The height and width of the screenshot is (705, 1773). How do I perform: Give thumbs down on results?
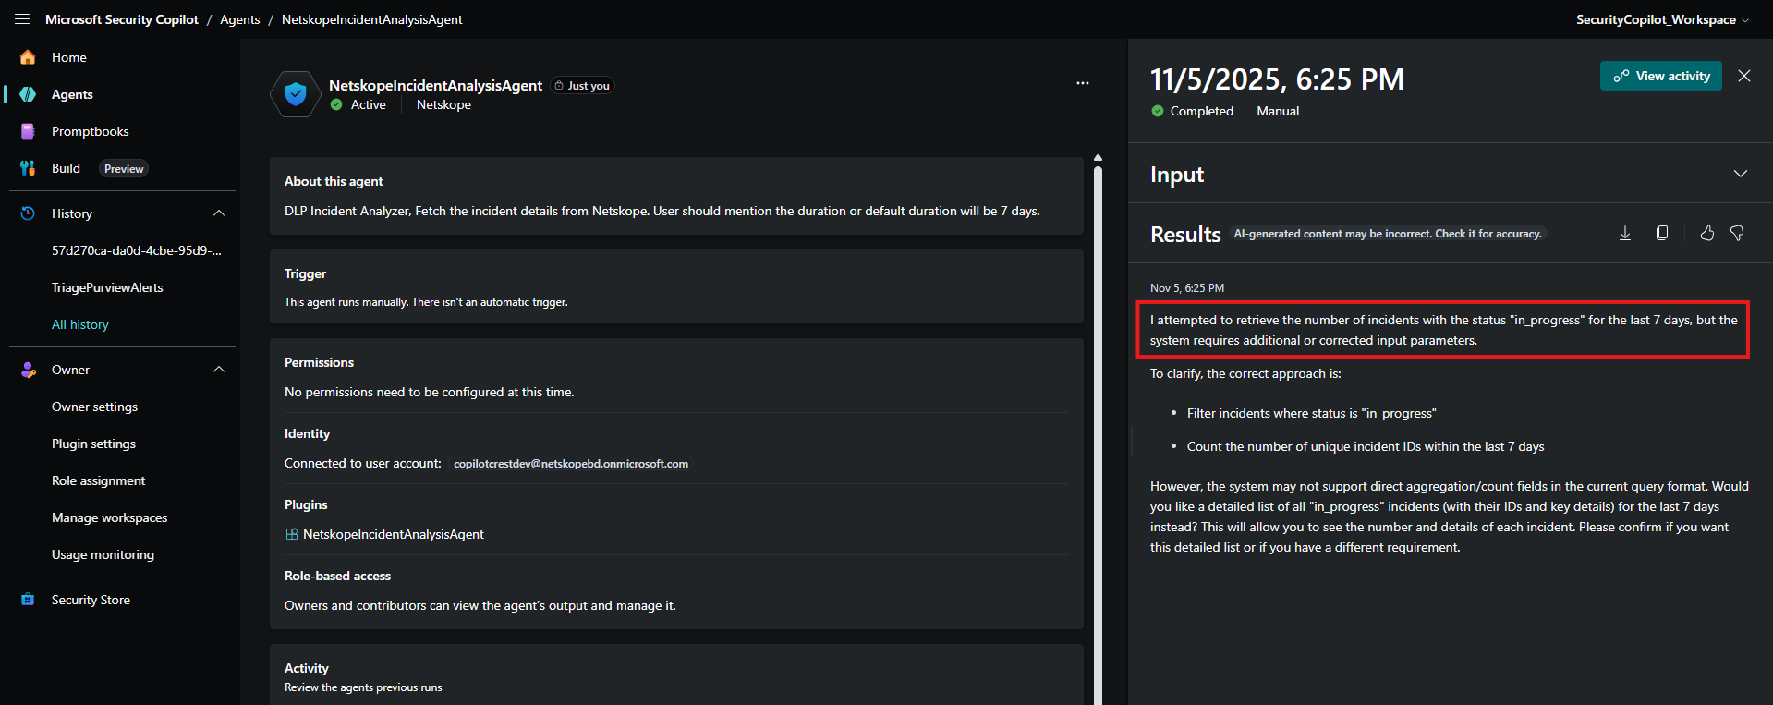(x=1737, y=234)
